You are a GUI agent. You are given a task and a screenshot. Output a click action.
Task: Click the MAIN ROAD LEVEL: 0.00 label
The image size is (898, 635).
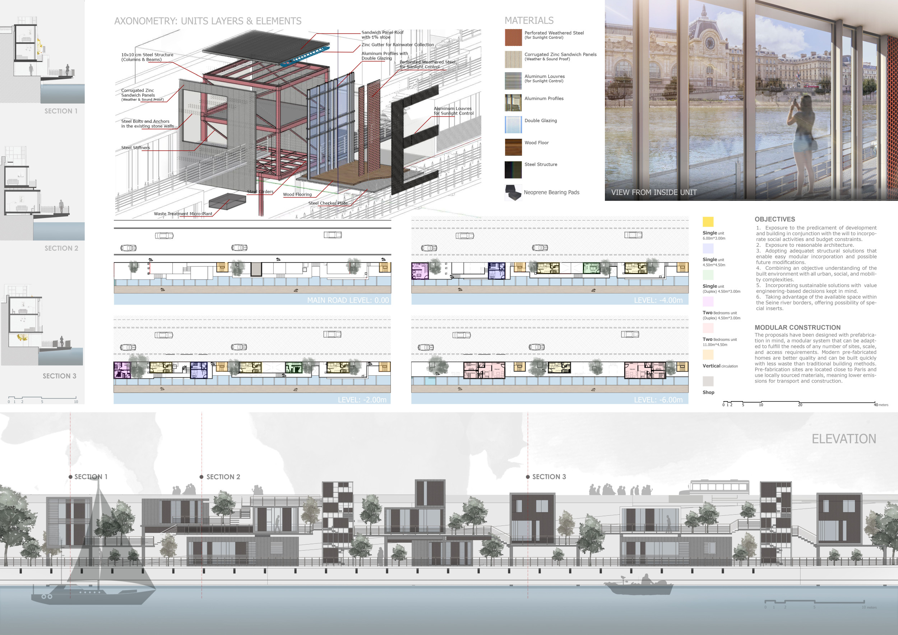pos(348,300)
